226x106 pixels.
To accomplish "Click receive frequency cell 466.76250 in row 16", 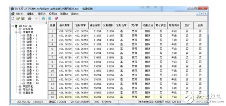I will [x=64, y=97].
